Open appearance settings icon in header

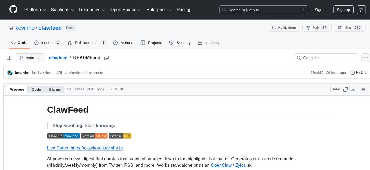click(361, 10)
